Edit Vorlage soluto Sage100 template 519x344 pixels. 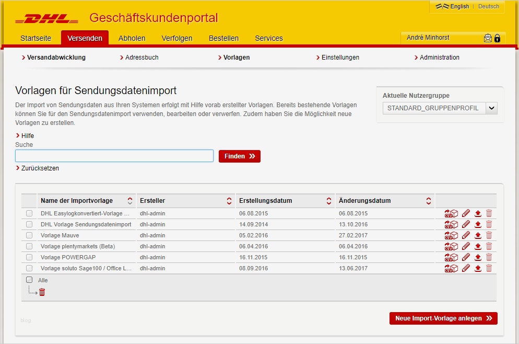point(466,268)
